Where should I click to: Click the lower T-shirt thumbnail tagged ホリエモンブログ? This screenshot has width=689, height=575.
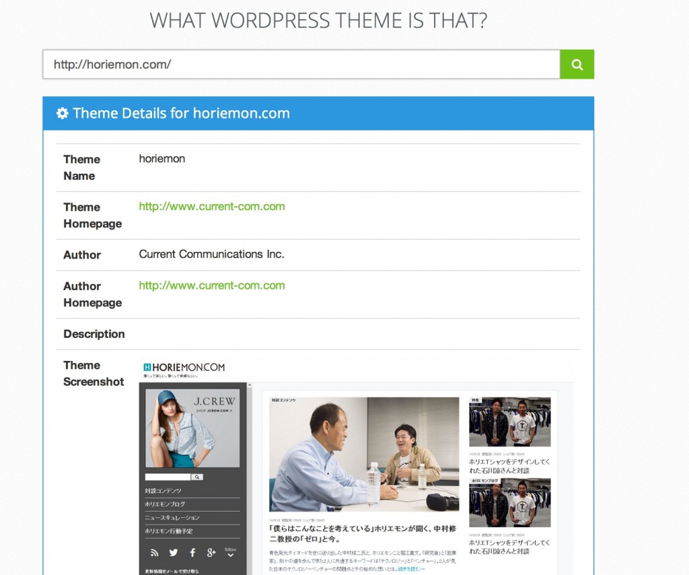[x=510, y=503]
